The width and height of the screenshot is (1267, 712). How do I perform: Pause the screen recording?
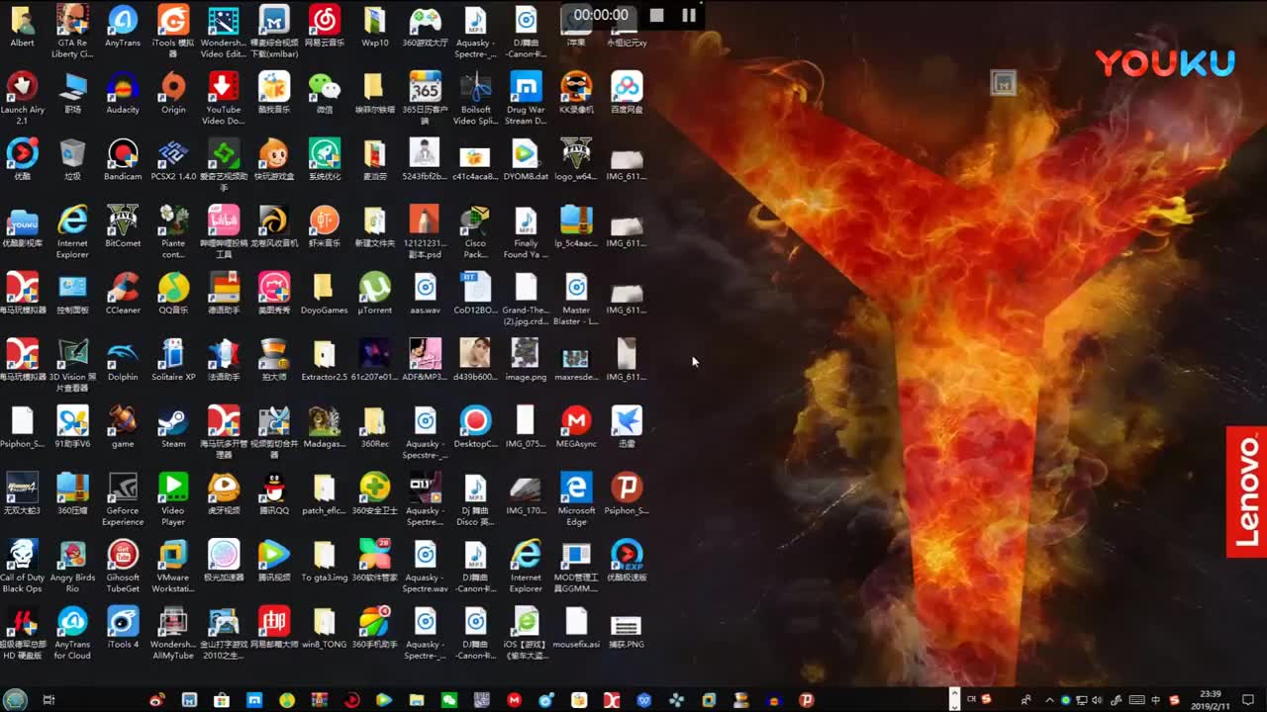(689, 15)
